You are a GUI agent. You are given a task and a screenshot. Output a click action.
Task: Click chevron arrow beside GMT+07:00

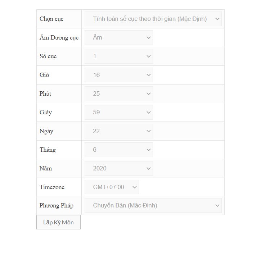135,187
